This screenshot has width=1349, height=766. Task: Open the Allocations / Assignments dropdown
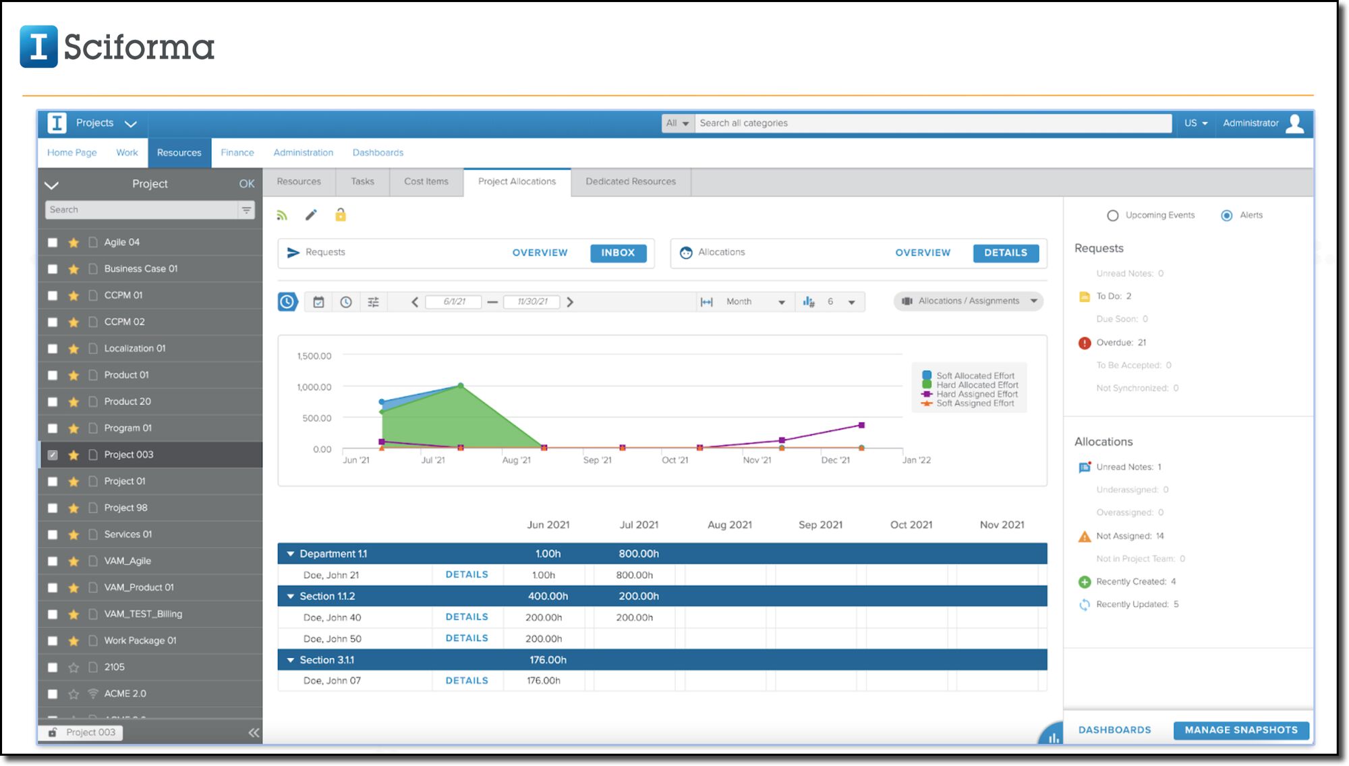coord(969,301)
